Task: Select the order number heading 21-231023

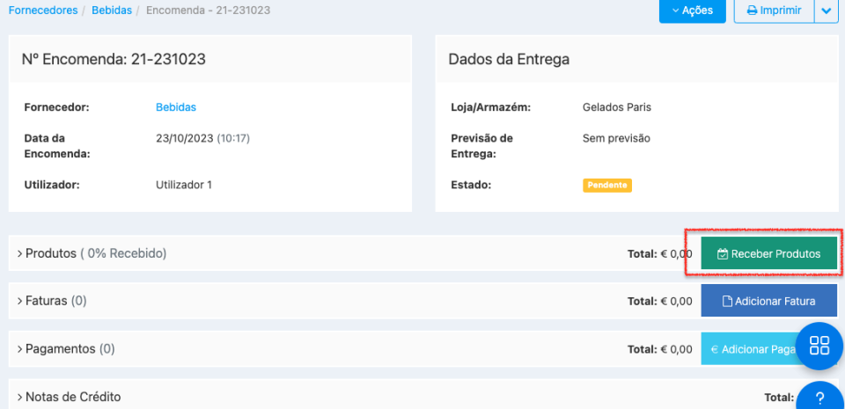Action: (114, 59)
